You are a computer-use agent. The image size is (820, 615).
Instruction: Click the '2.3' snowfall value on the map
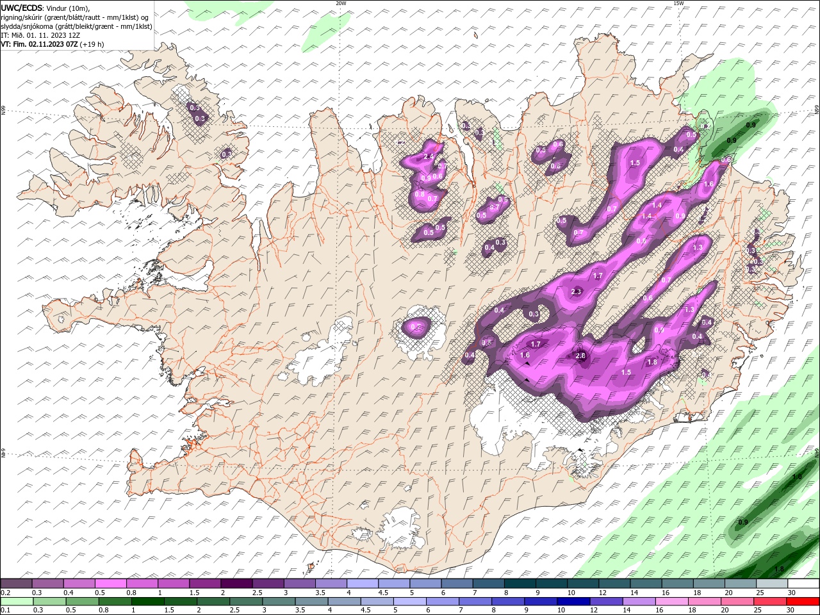[576, 292]
